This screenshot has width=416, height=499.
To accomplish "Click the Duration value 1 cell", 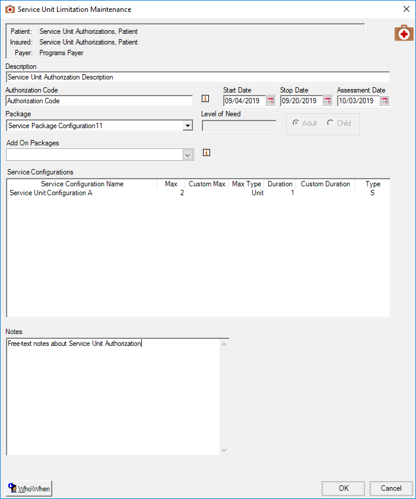I will click(x=293, y=193).
